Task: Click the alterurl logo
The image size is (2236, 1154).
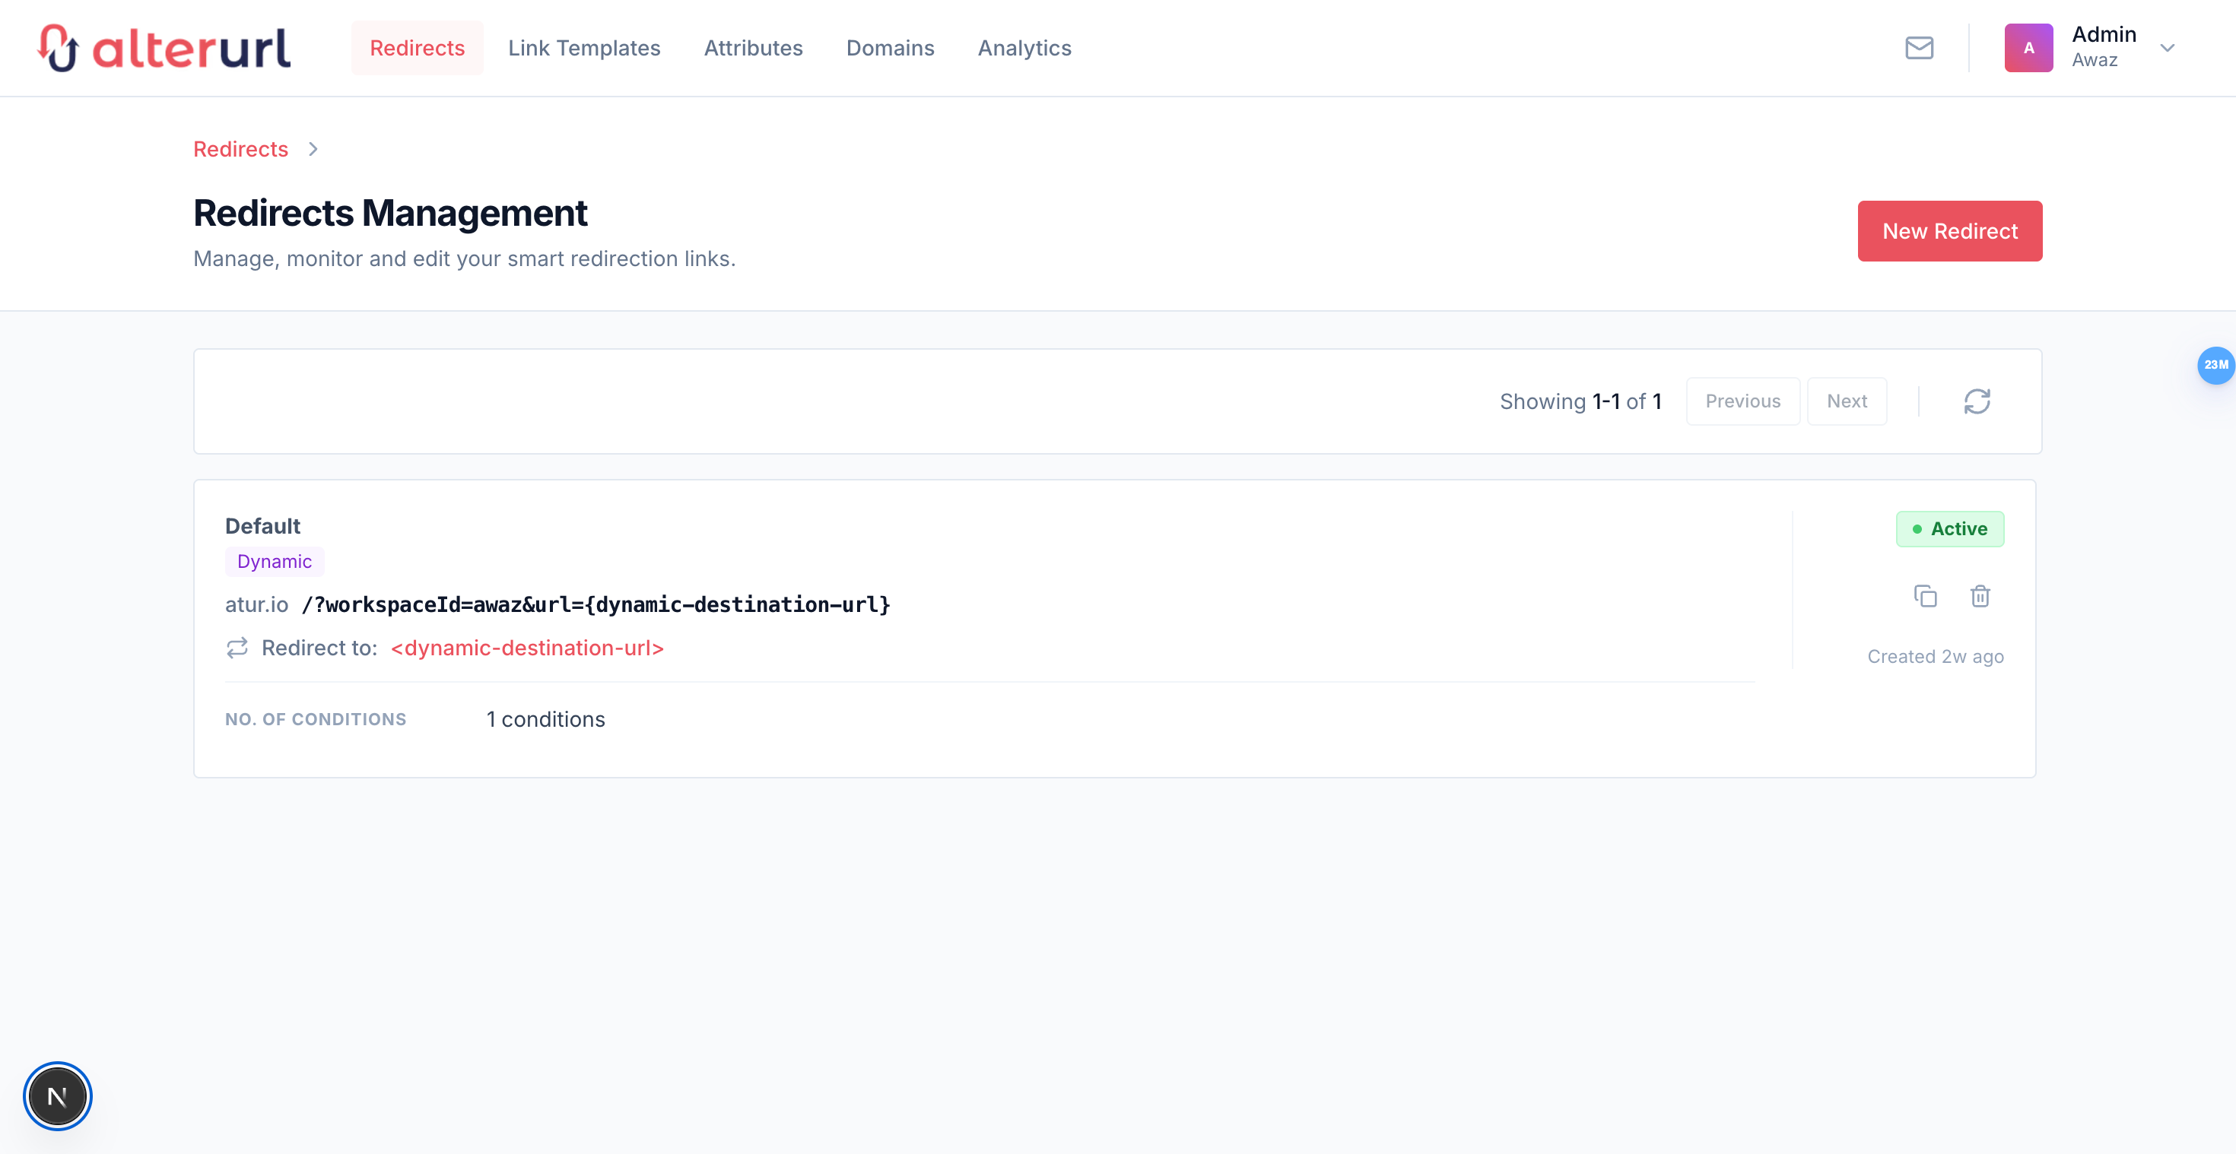Action: (164, 48)
